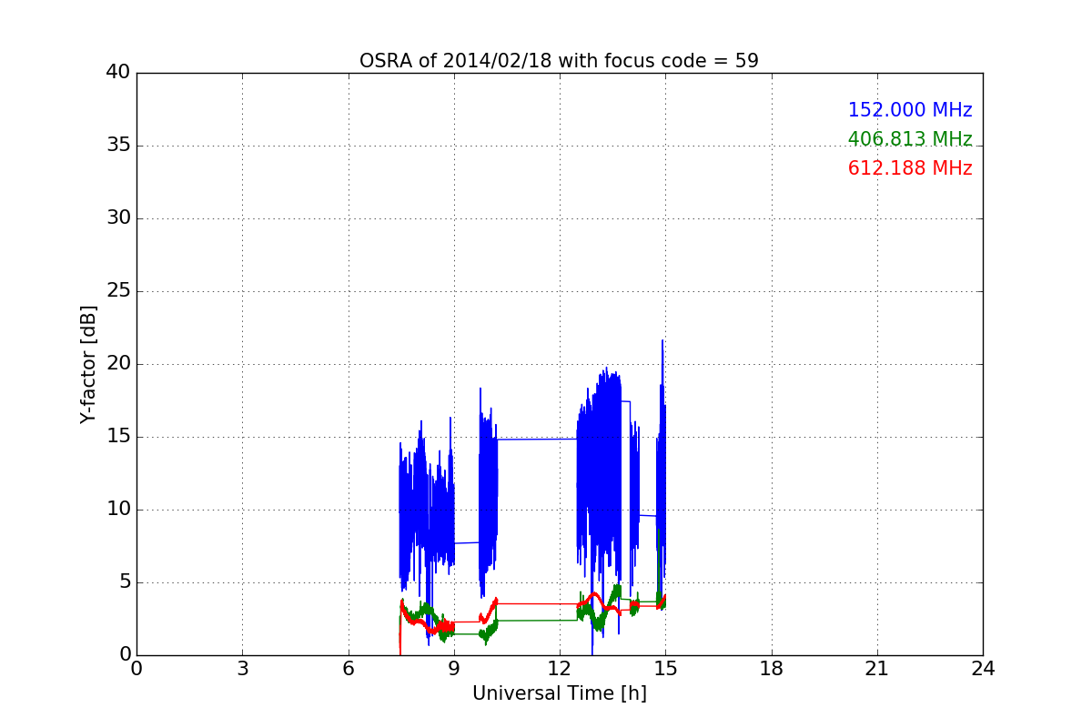Click the y-axis tick label 25
Viewport: 1092px width, 728px height.
118,291
